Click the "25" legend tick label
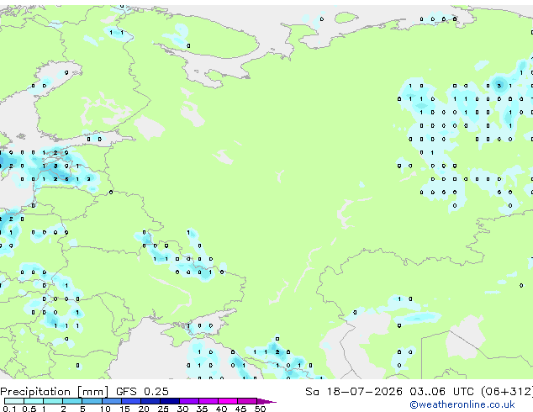Image resolution: width=533 pixels, height=412 pixels. coord(163,409)
